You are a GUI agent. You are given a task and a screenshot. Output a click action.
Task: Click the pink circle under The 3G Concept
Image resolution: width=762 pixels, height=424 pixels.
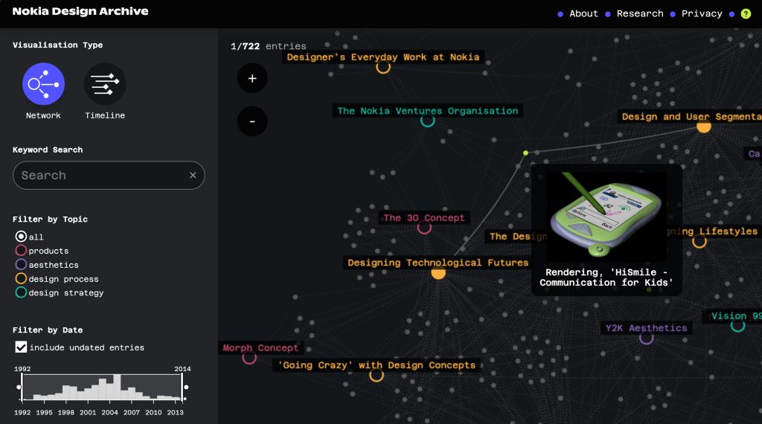[x=424, y=228]
